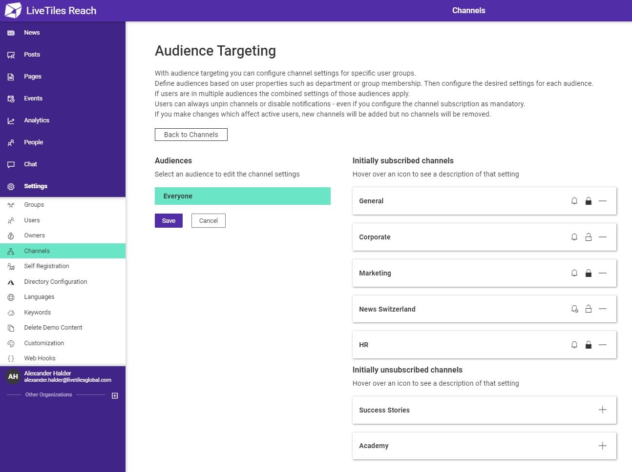Open Events in the sidebar
Viewport: 632px width, 472px height.
[x=63, y=98]
